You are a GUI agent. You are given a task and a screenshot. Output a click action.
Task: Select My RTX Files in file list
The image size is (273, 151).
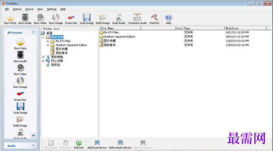[x=111, y=33]
